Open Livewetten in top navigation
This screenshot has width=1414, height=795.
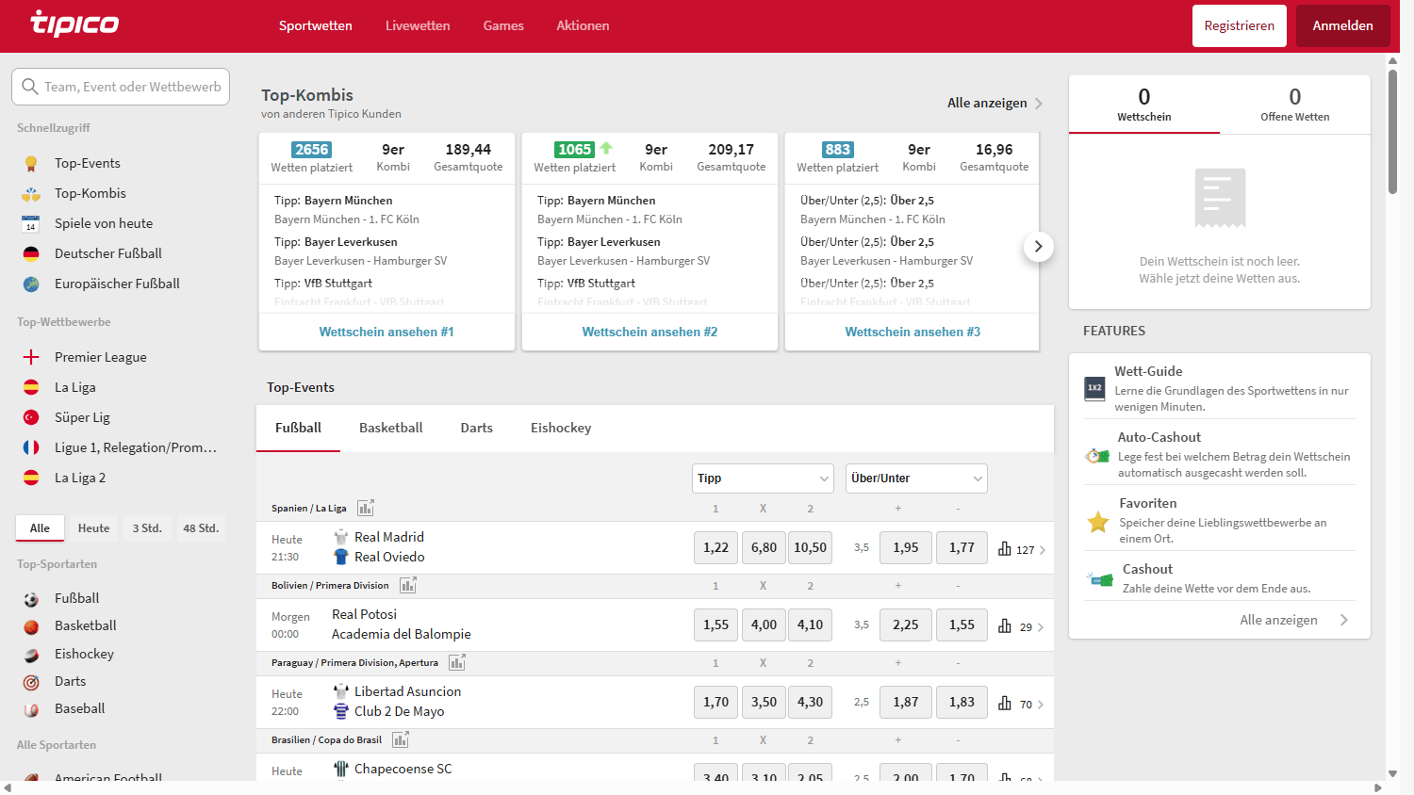pos(418,25)
